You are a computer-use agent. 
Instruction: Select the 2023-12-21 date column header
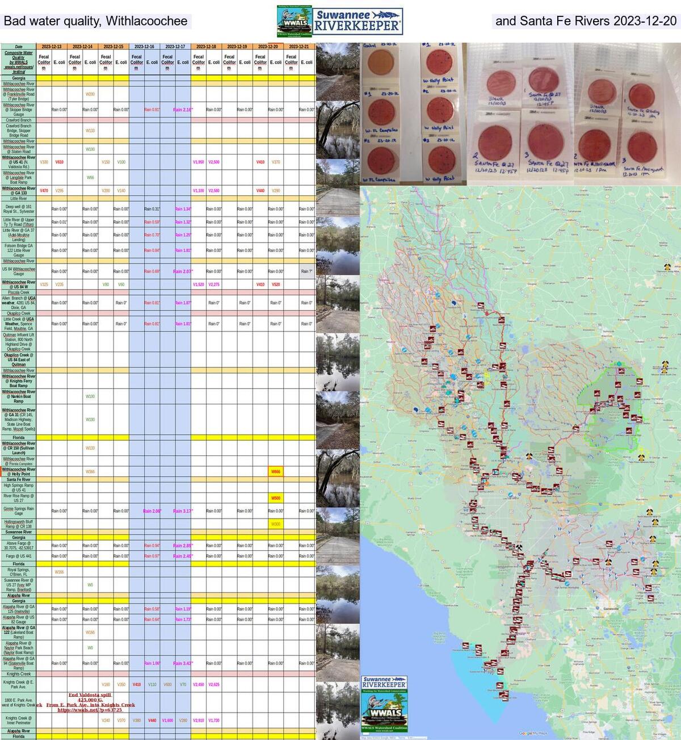[x=299, y=47]
